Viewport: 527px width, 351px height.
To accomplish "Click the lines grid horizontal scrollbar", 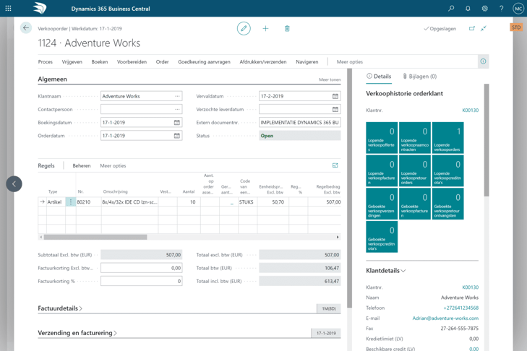I will pyautogui.click(x=95, y=237).
